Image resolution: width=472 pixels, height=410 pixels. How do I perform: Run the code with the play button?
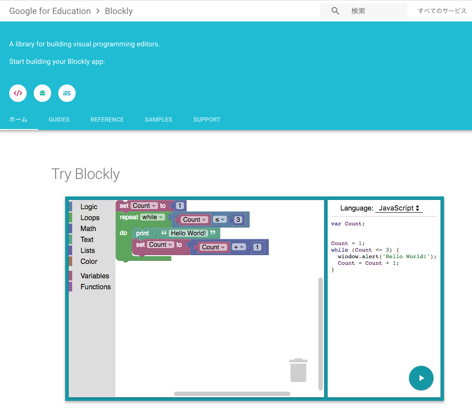pyautogui.click(x=421, y=378)
